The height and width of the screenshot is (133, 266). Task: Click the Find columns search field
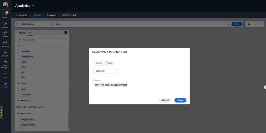tap(42, 40)
